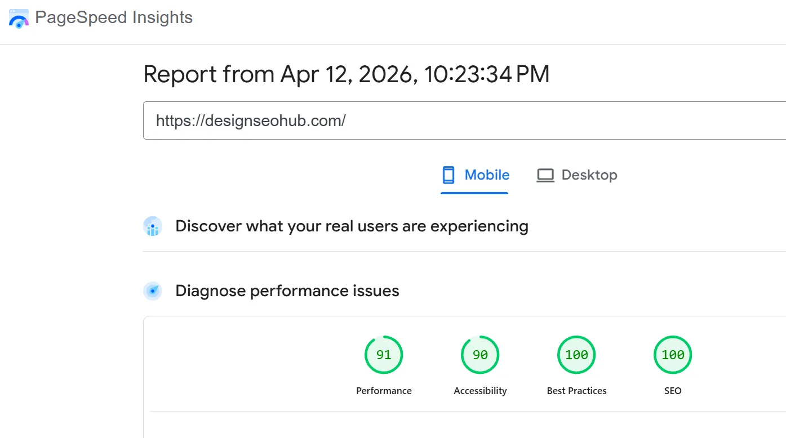
Task: Click the PageSpeed Insights title text
Action: coord(114,17)
